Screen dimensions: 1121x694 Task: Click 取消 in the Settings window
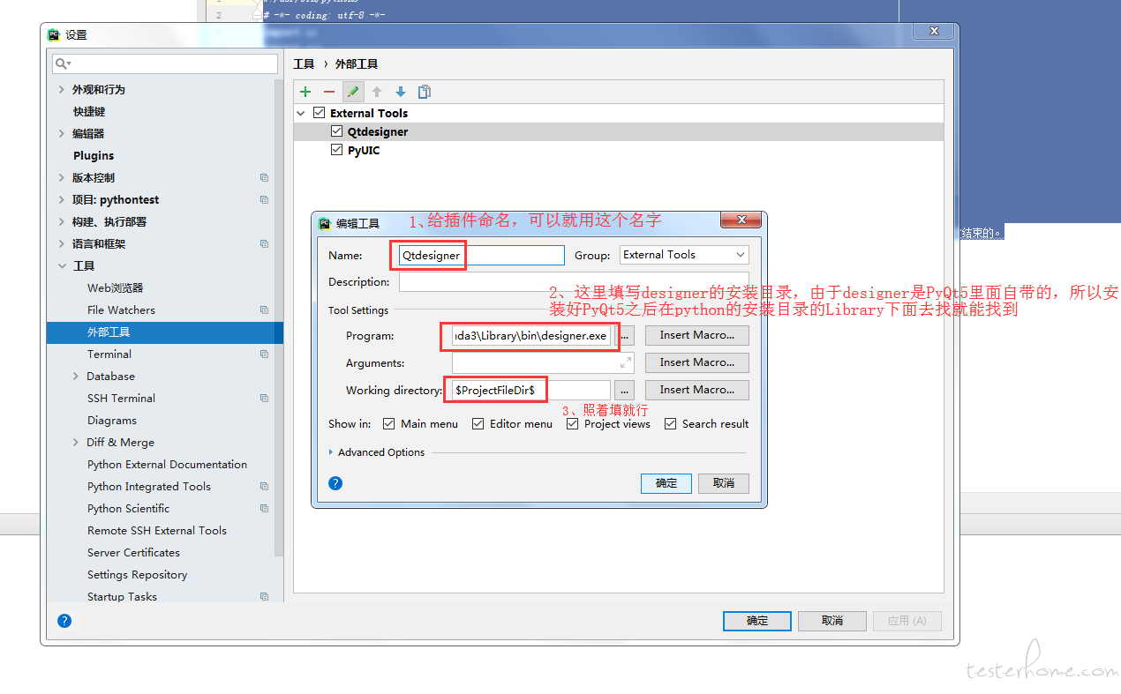(x=831, y=621)
